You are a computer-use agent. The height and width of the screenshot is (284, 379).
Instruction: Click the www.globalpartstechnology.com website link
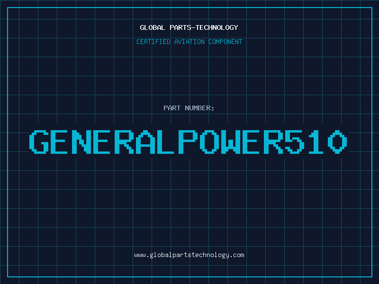coord(189,255)
